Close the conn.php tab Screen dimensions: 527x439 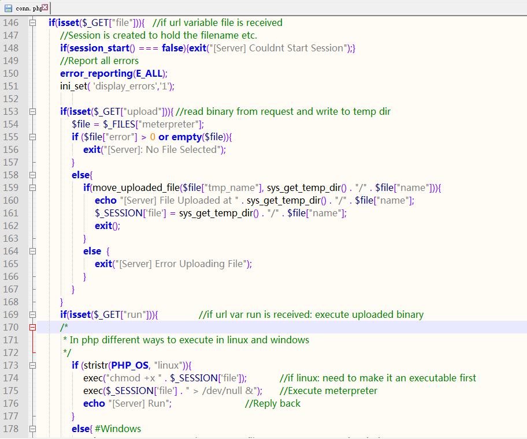pyautogui.click(x=45, y=7)
